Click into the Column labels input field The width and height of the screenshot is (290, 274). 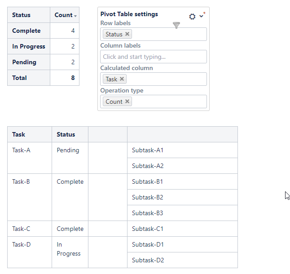click(x=153, y=57)
